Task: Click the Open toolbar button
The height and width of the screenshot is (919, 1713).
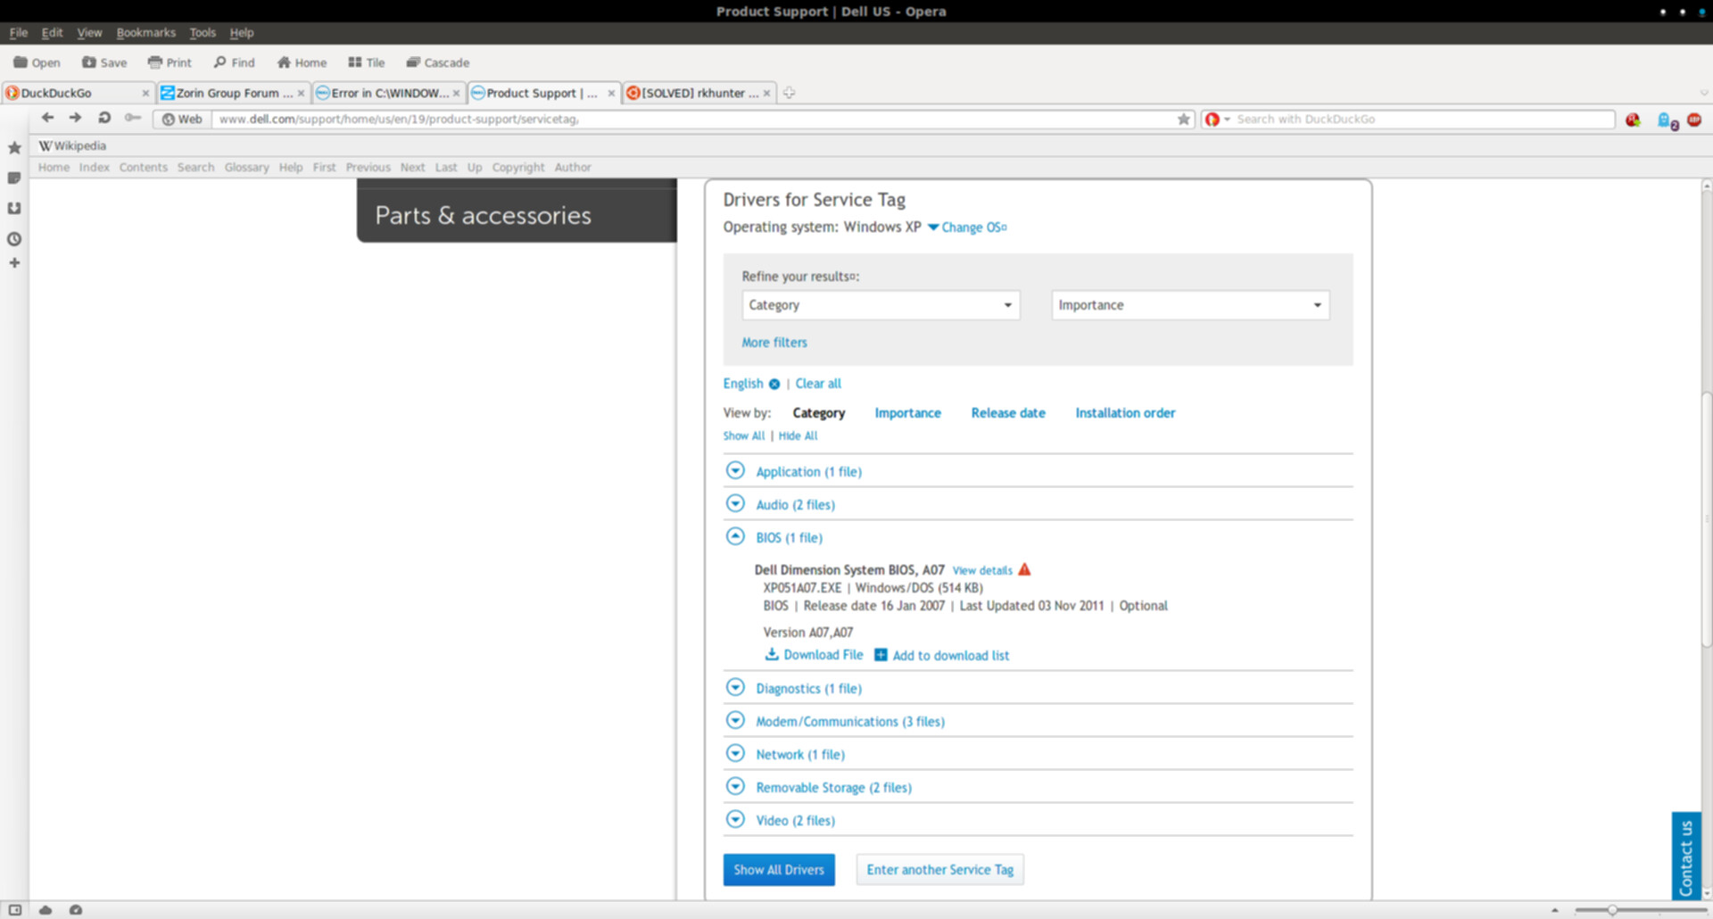Action: coord(37,62)
